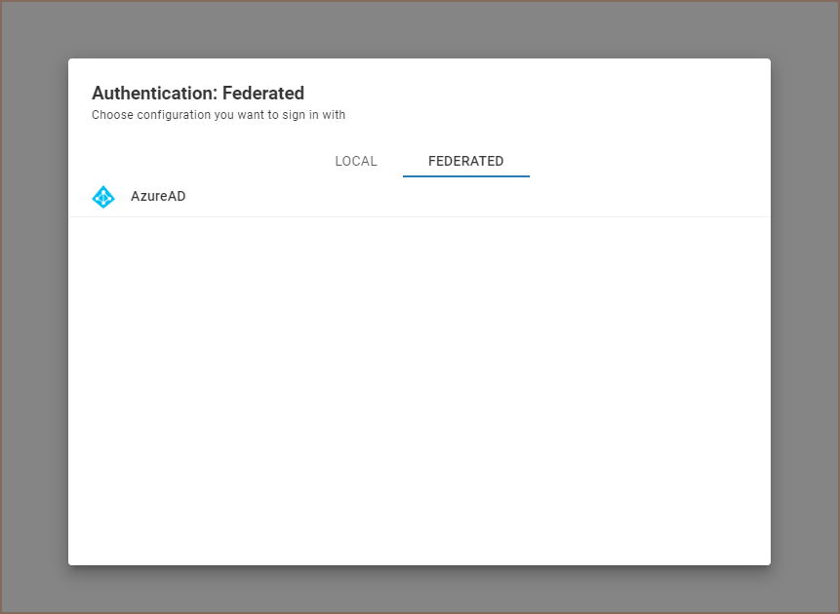Choose the AzureAD sign-in configuration label

(158, 197)
